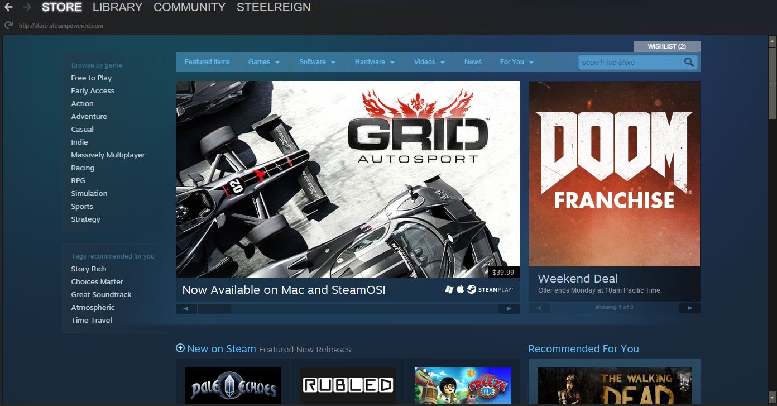Screen dimensions: 777x406
Task: Go back with the back arrow
Action: (x=8, y=8)
